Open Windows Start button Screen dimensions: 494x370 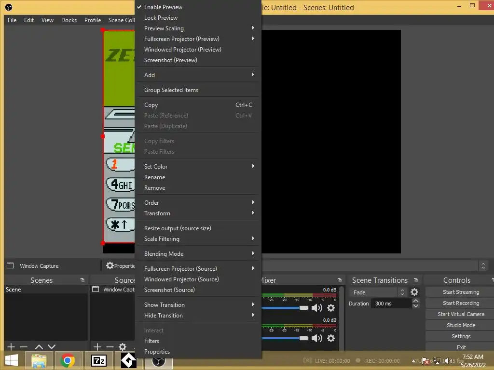(x=12, y=360)
